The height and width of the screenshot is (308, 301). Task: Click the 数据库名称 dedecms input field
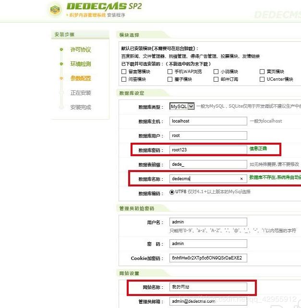[208, 179]
